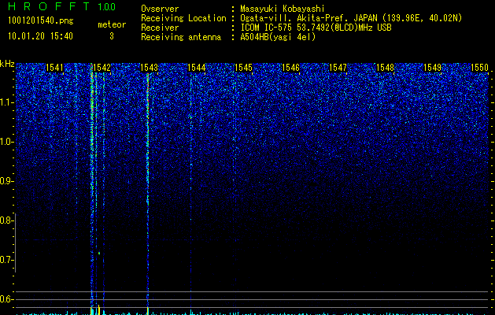Screen dimensions: 495x315
Task: Click the 0.6 frequency axis label
Action: coord(6,299)
